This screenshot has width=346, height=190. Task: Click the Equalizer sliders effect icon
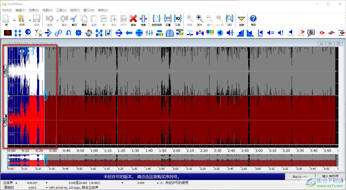click(x=149, y=33)
